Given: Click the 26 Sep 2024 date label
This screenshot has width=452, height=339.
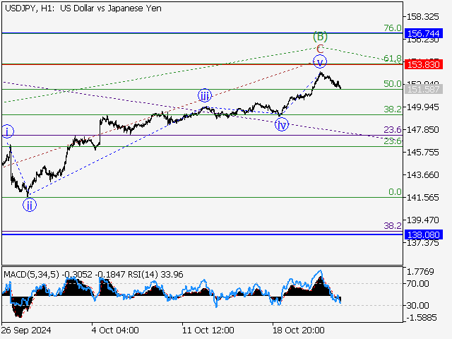Looking at the screenshot, I should [x=27, y=330].
